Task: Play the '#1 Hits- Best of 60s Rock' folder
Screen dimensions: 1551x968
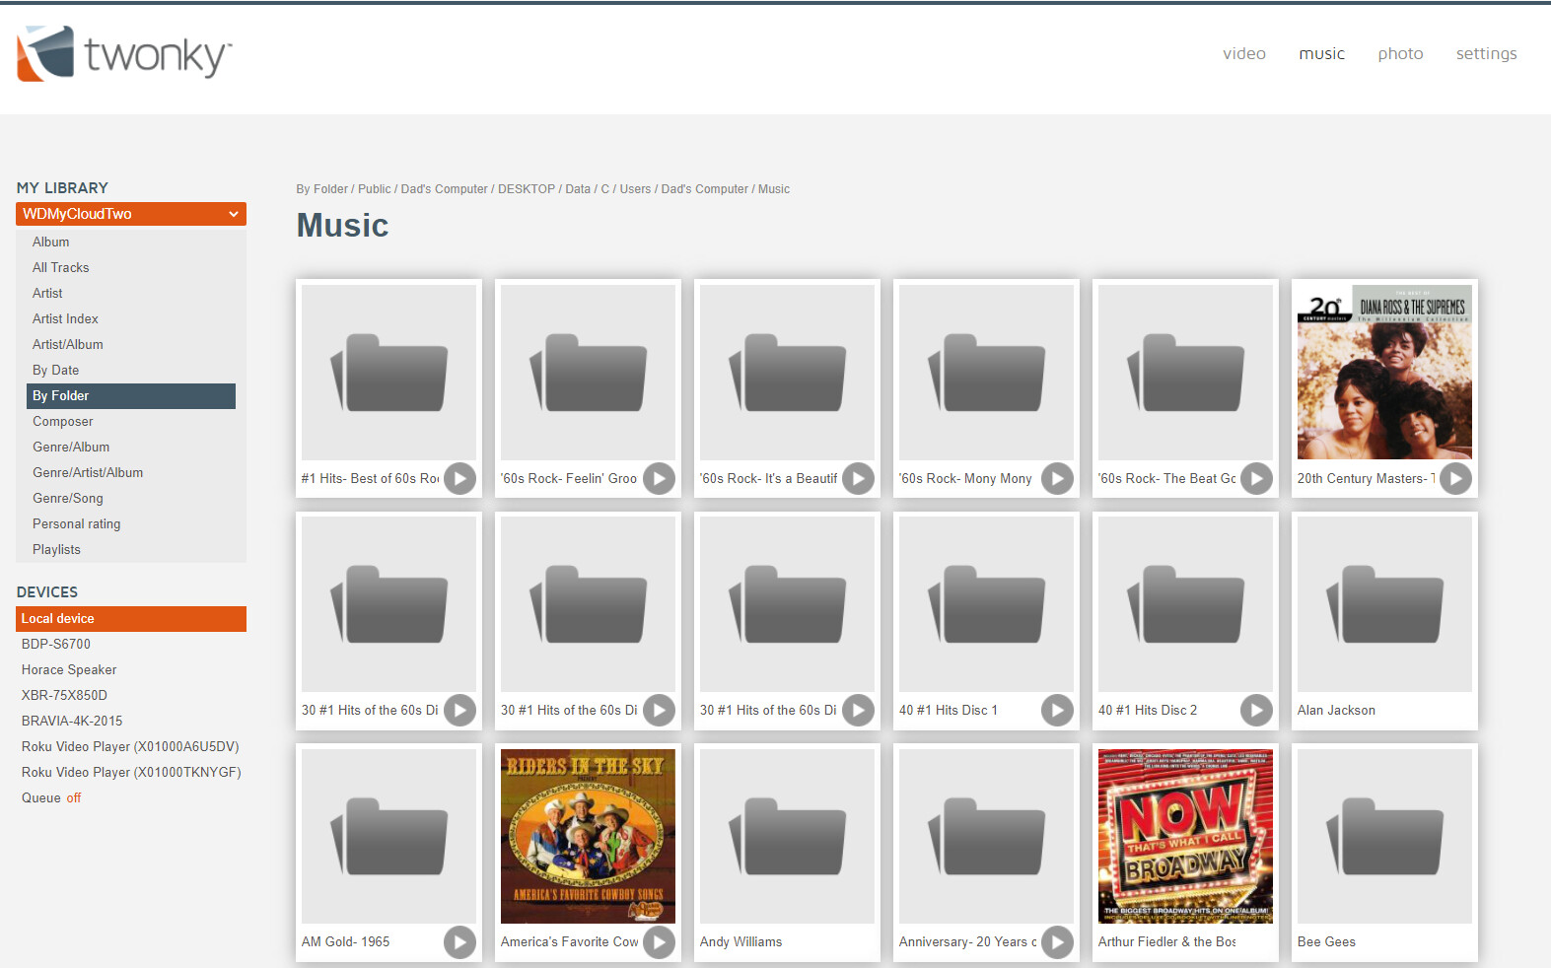Action: coord(459,479)
